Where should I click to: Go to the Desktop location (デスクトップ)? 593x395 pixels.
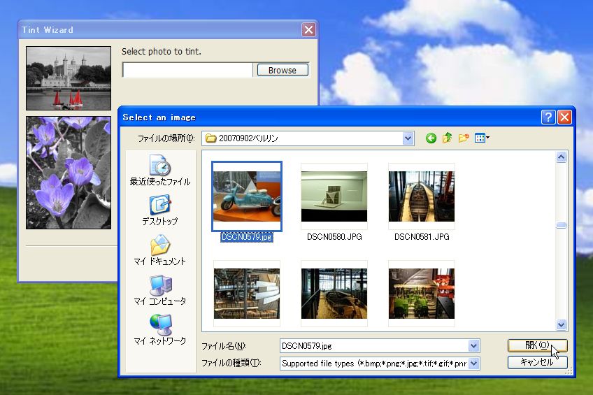pyautogui.click(x=160, y=210)
